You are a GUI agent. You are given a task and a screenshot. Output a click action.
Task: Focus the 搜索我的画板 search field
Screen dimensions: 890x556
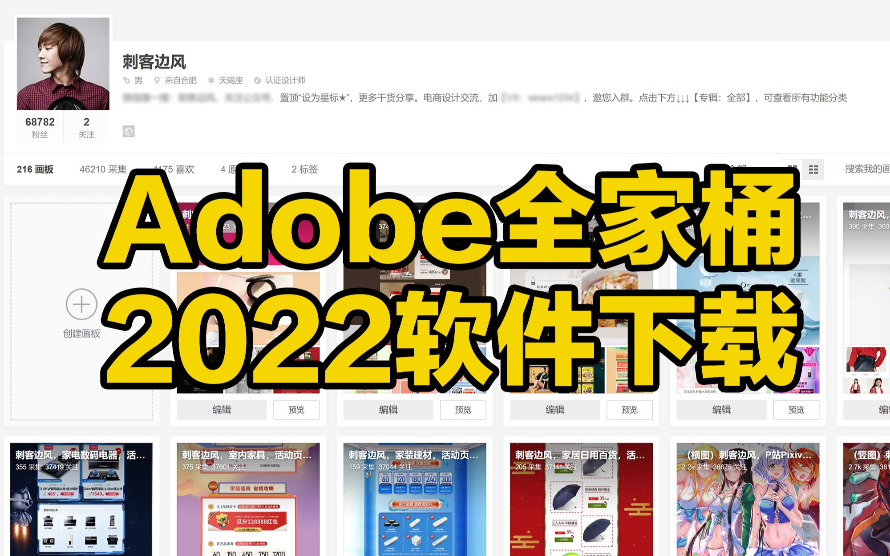(x=867, y=169)
